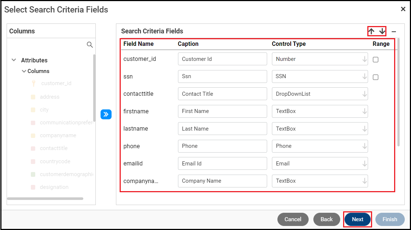This screenshot has width=411, height=230.
Task: Click the key icon beside customer_id
Action: (33, 83)
